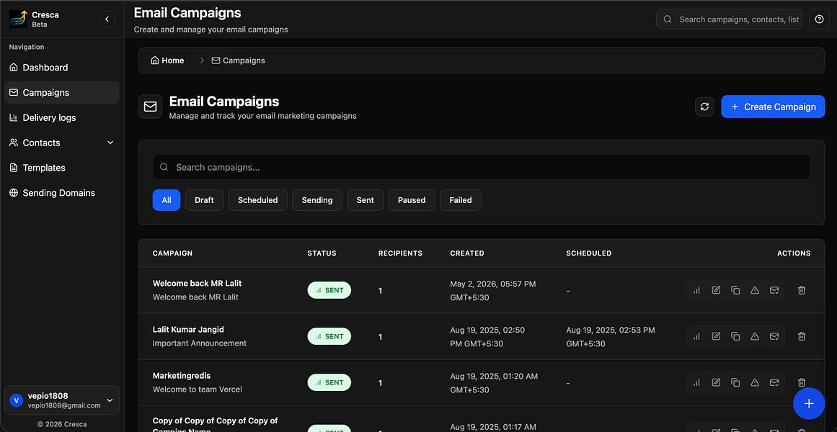Navigate to Sending Domains
This screenshot has width=837, height=432.
[x=62, y=192]
